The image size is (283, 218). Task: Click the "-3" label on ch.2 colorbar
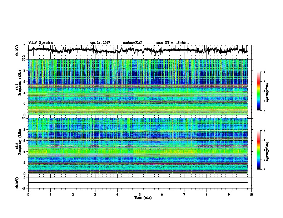[263, 131]
